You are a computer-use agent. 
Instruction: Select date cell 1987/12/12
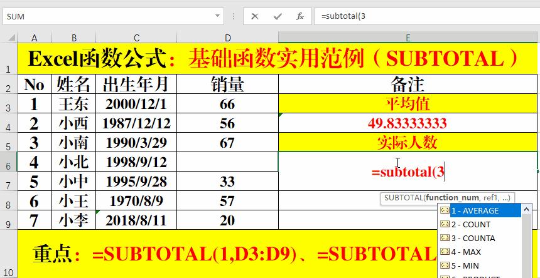(136, 123)
